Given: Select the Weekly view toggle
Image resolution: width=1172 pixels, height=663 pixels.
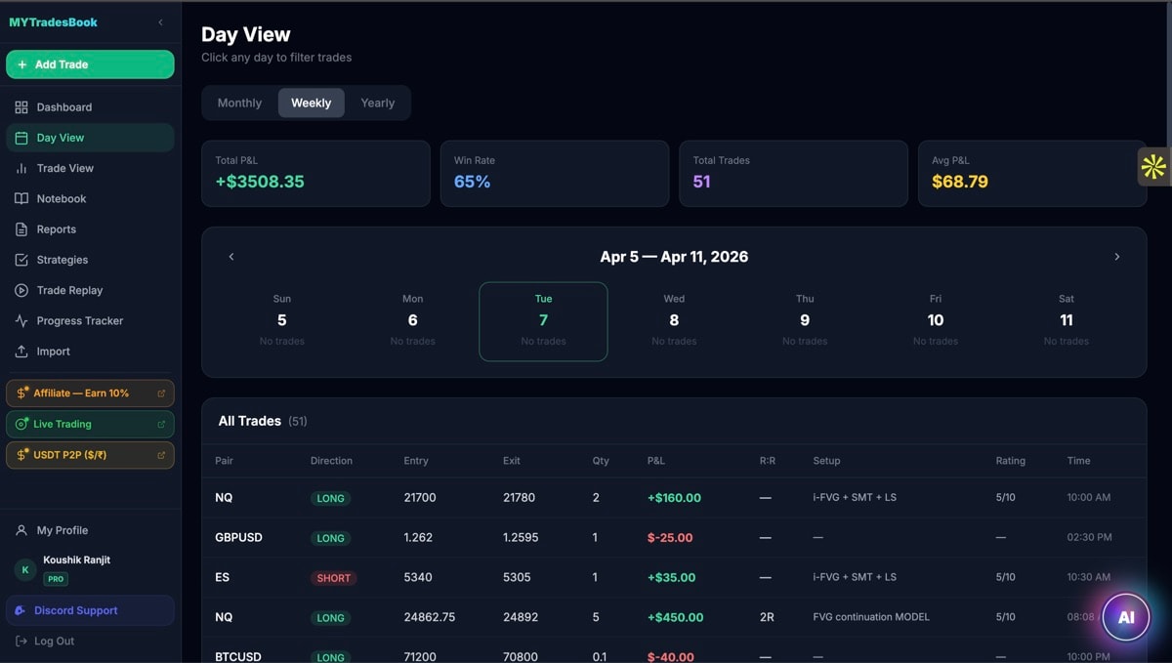Looking at the screenshot, I should (311, 103).
